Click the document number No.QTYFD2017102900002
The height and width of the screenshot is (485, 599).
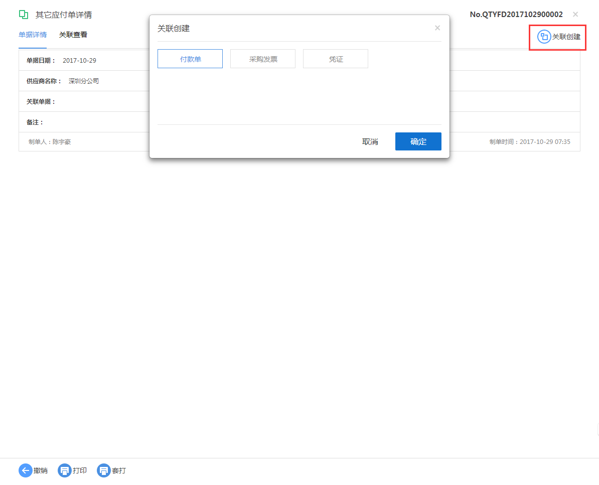(x=516, y=15)
